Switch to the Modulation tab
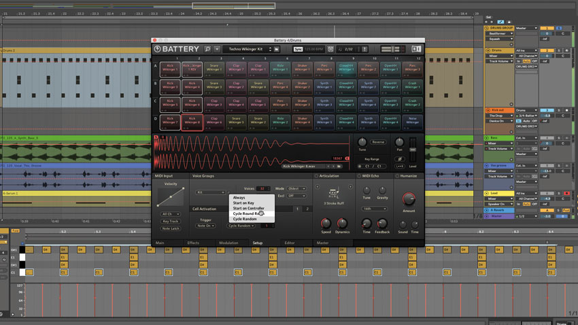The height and width of the screenshot is (325, 578). pos(228,243)
